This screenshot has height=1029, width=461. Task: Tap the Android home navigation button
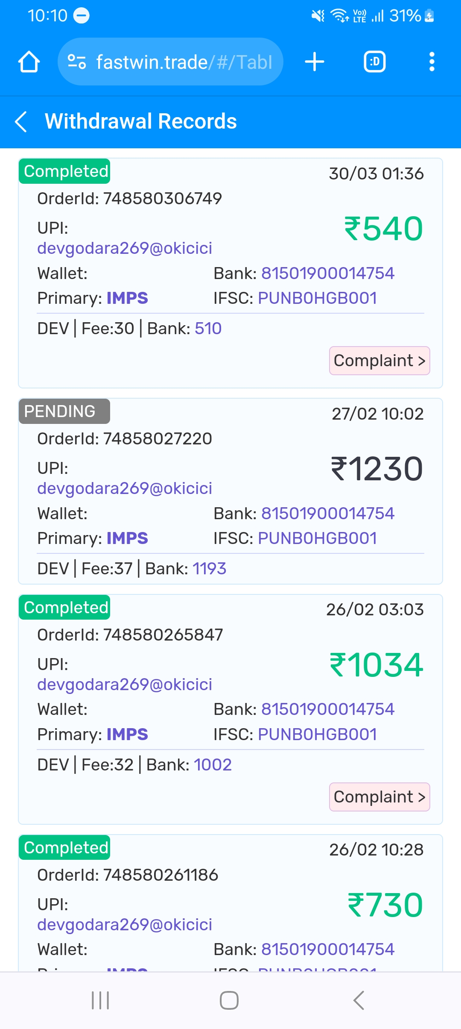coord(229,1000)
